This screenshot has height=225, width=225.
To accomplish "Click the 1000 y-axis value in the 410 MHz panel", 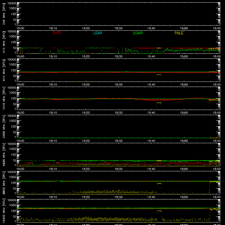I will pos(13,37).
